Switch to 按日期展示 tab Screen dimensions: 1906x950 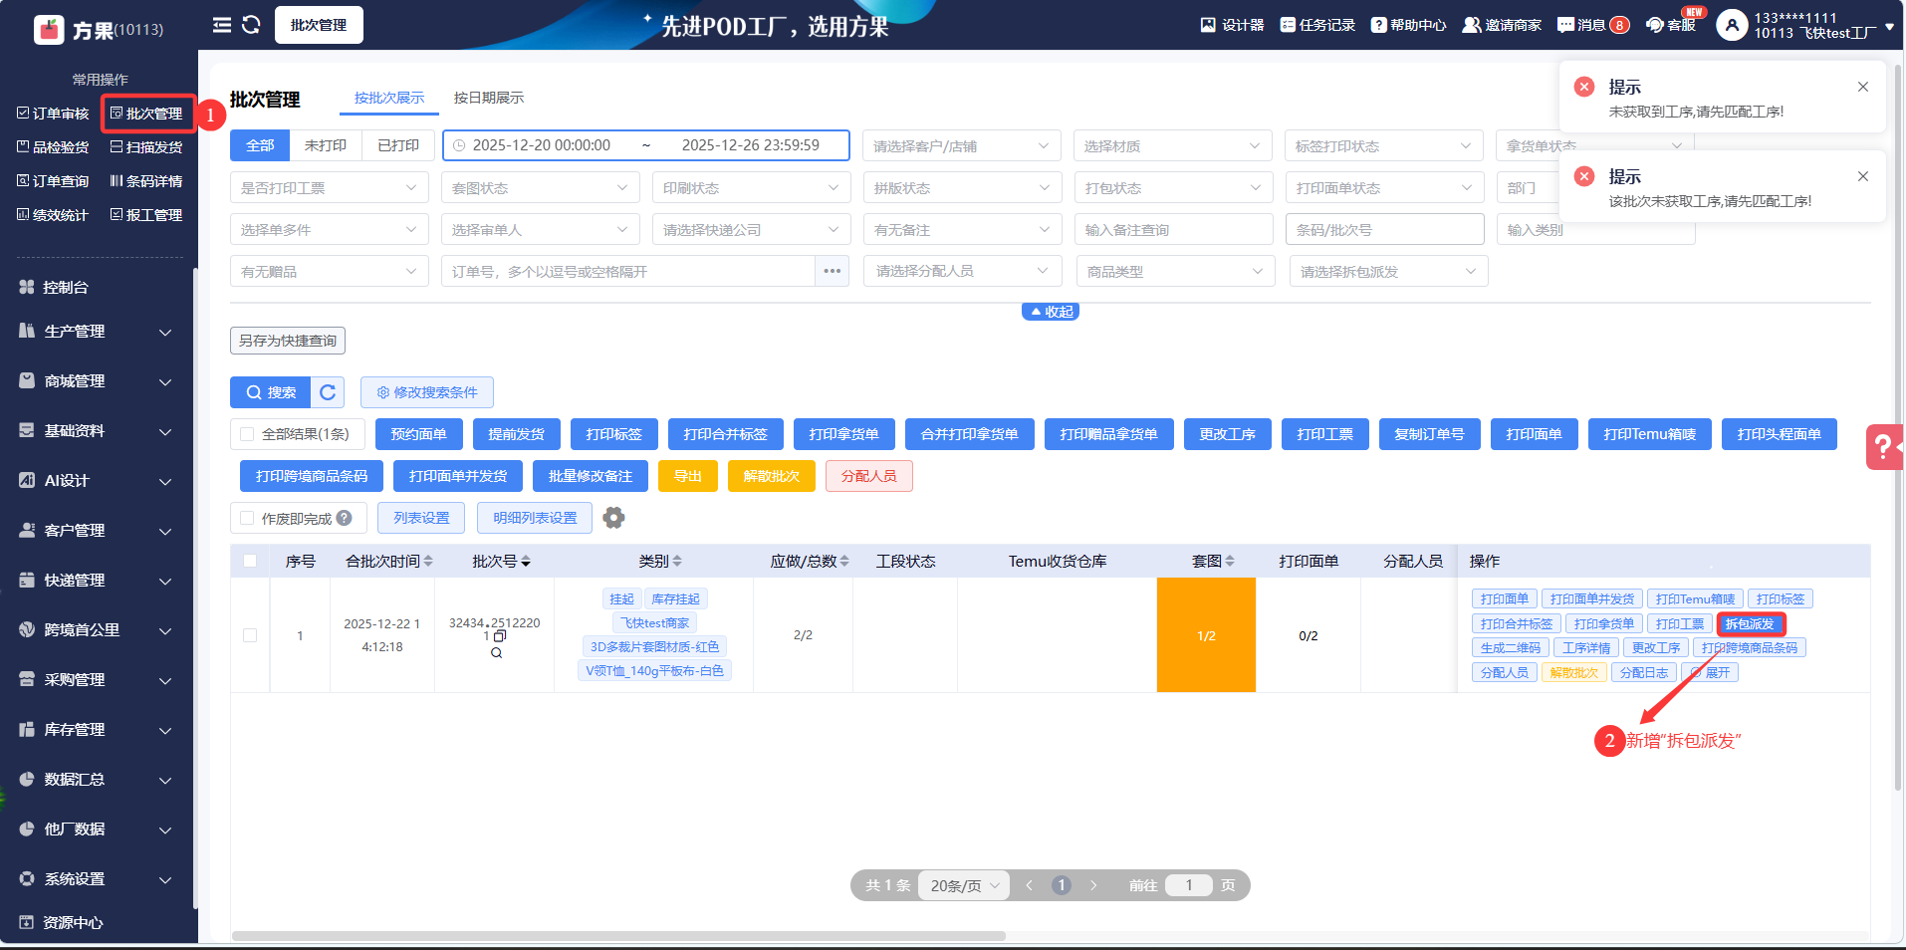coord(488,98)
